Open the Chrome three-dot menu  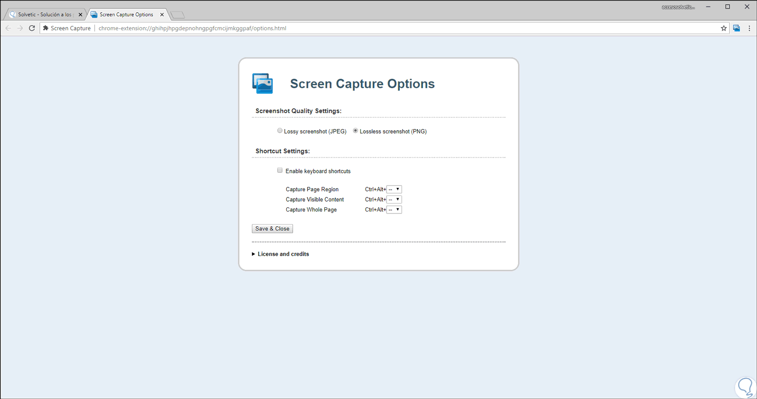(749, 28)
